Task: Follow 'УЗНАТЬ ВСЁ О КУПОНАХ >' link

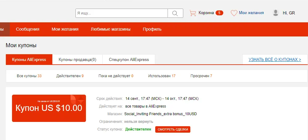Action: pyautogui.click(x=275, y=59)
